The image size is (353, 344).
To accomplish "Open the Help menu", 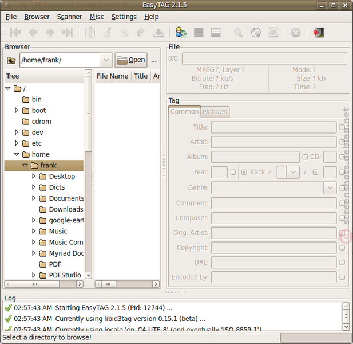I will pyautogui.click(x=152, y=17).
